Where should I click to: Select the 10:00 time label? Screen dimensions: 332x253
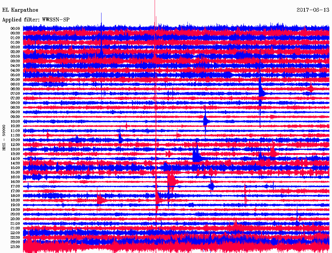click(15, 121)
